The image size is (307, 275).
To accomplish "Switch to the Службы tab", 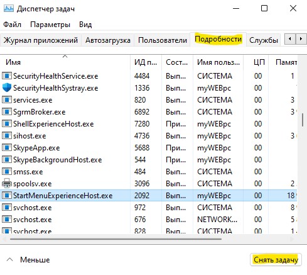I will [x=264, y=40].
